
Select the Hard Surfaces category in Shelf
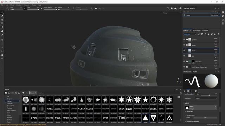coord(12,111)
